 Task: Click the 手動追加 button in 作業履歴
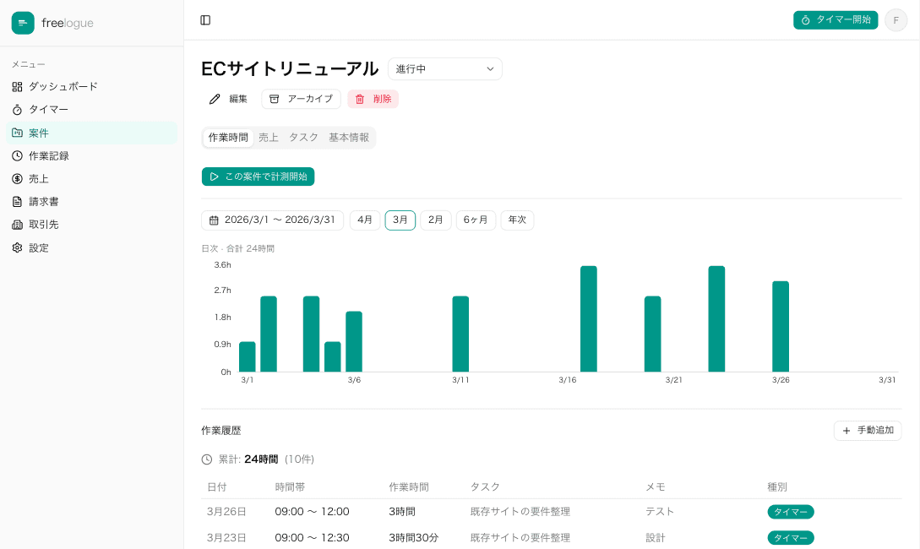(868, 430)
